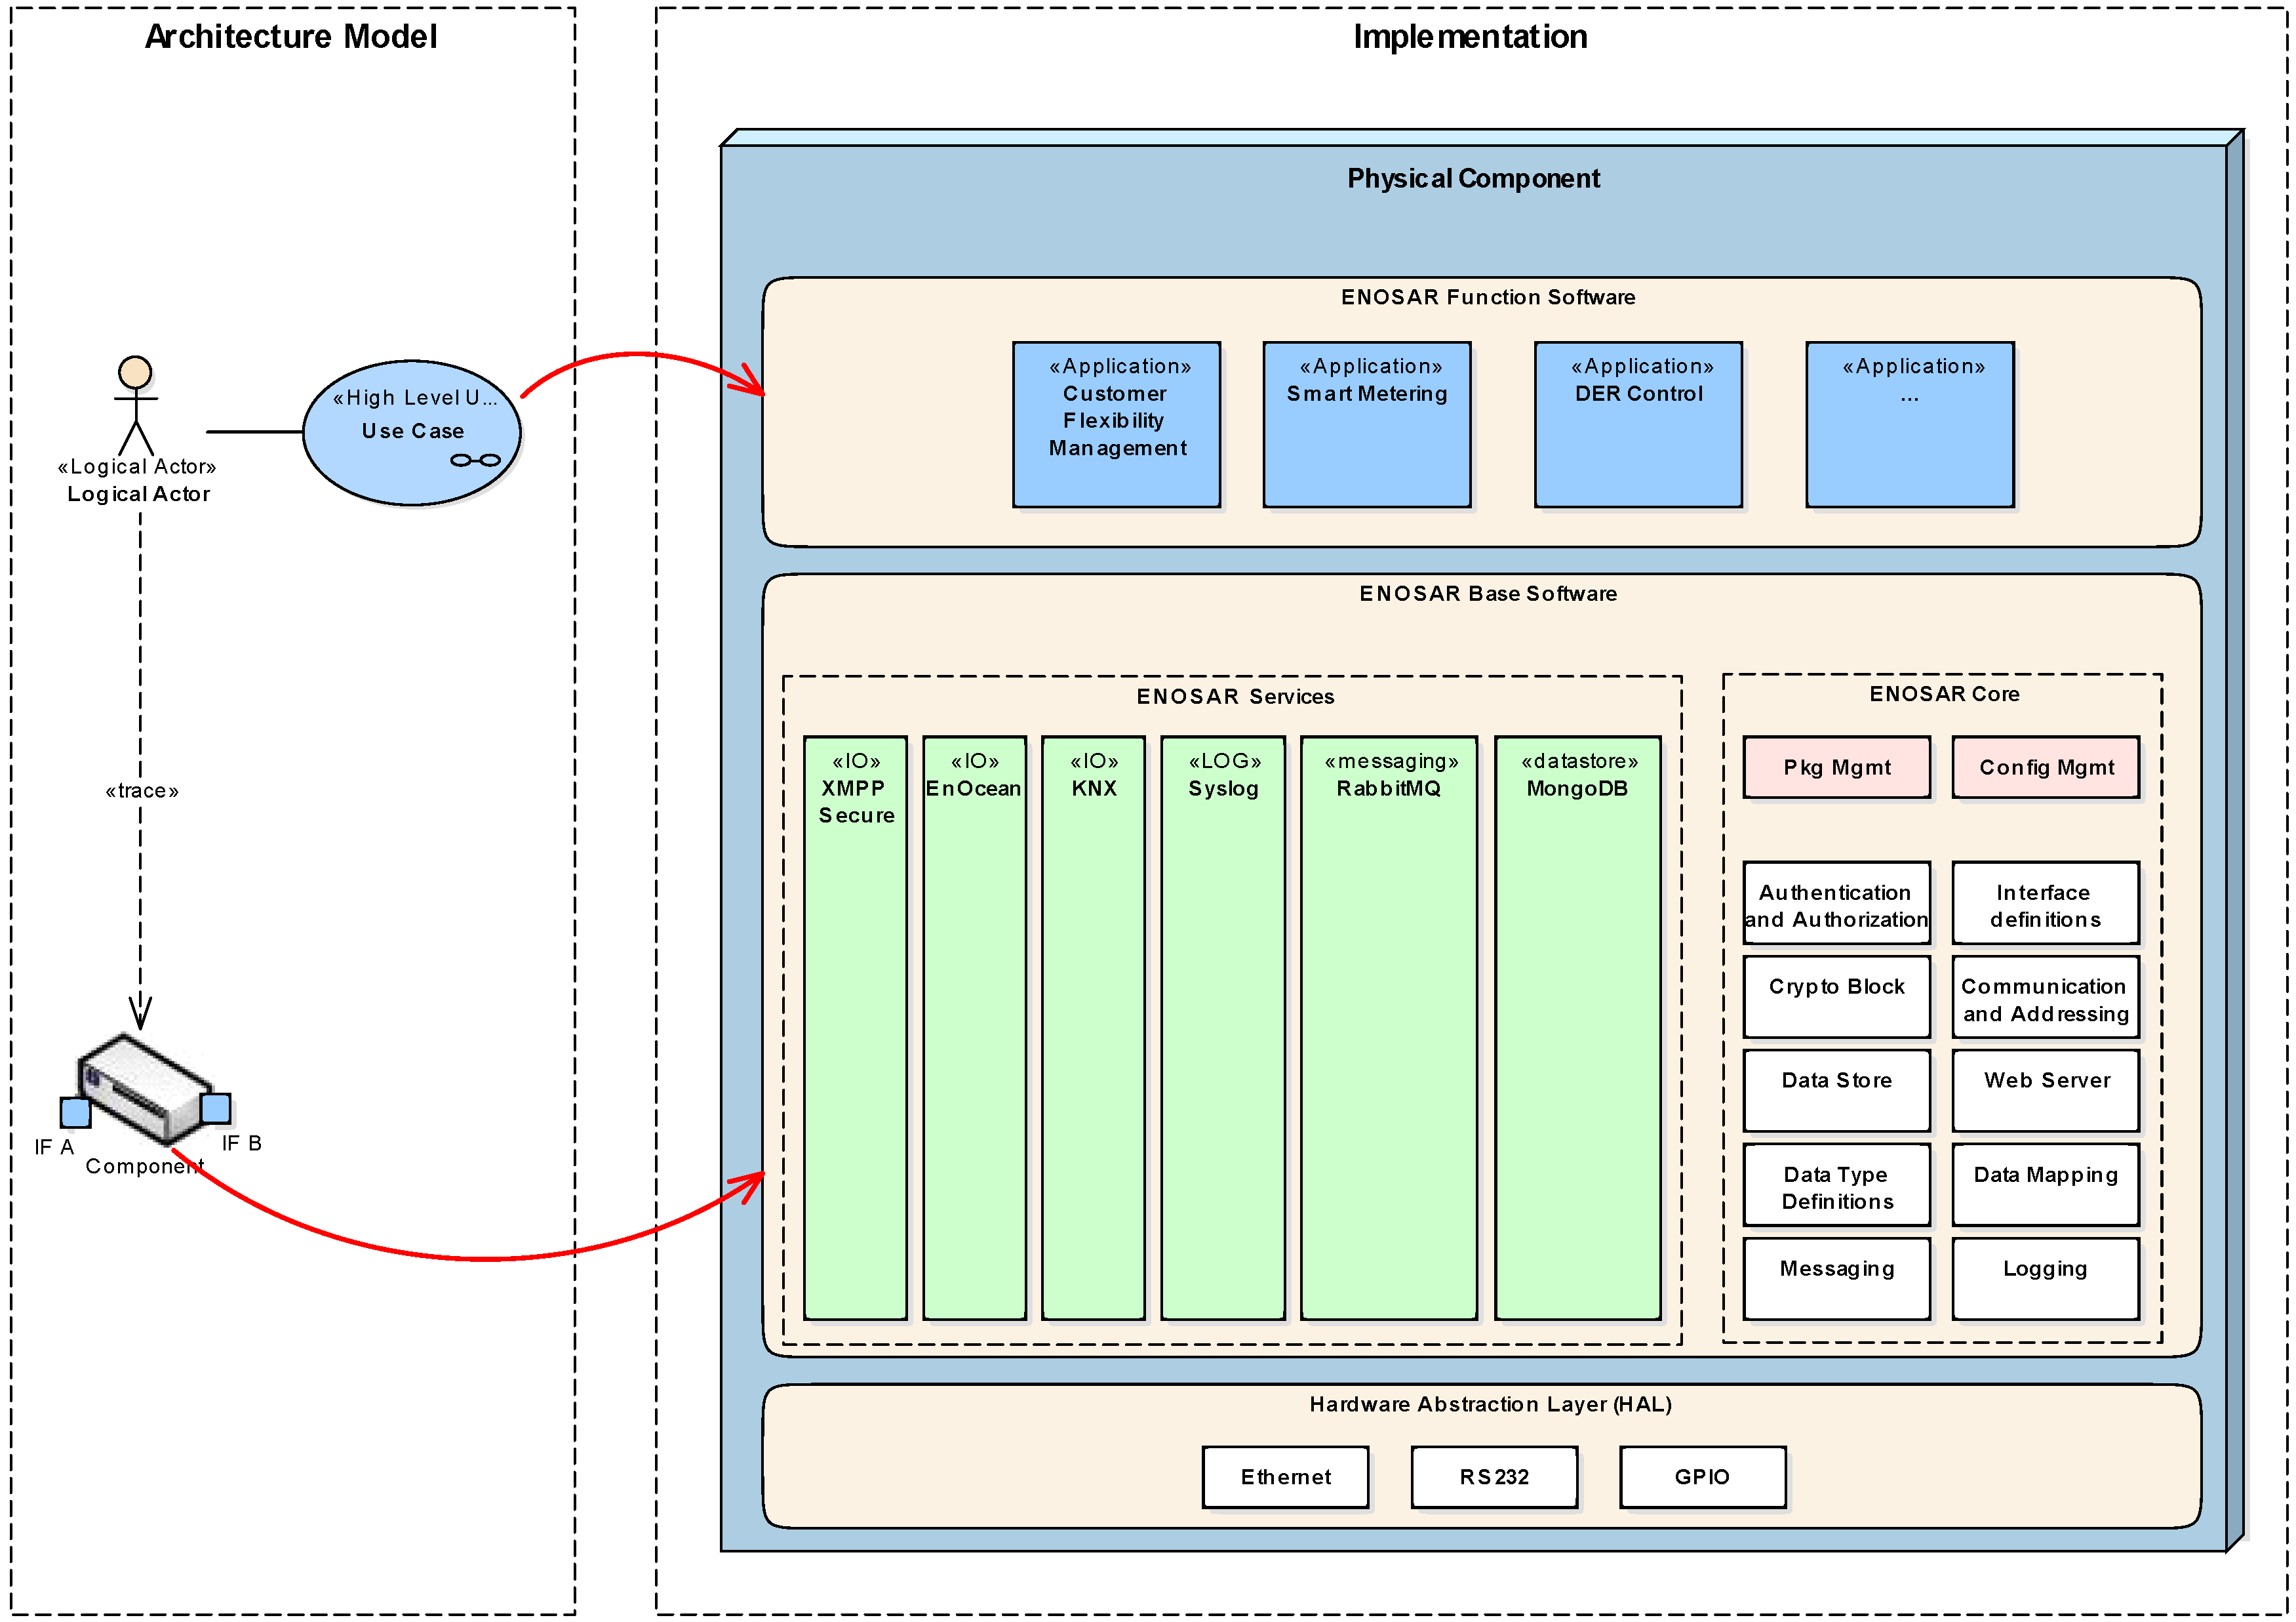Click the IF A interface port square
Viewport: 2296px width, 1622px height.
point(75,1112)
